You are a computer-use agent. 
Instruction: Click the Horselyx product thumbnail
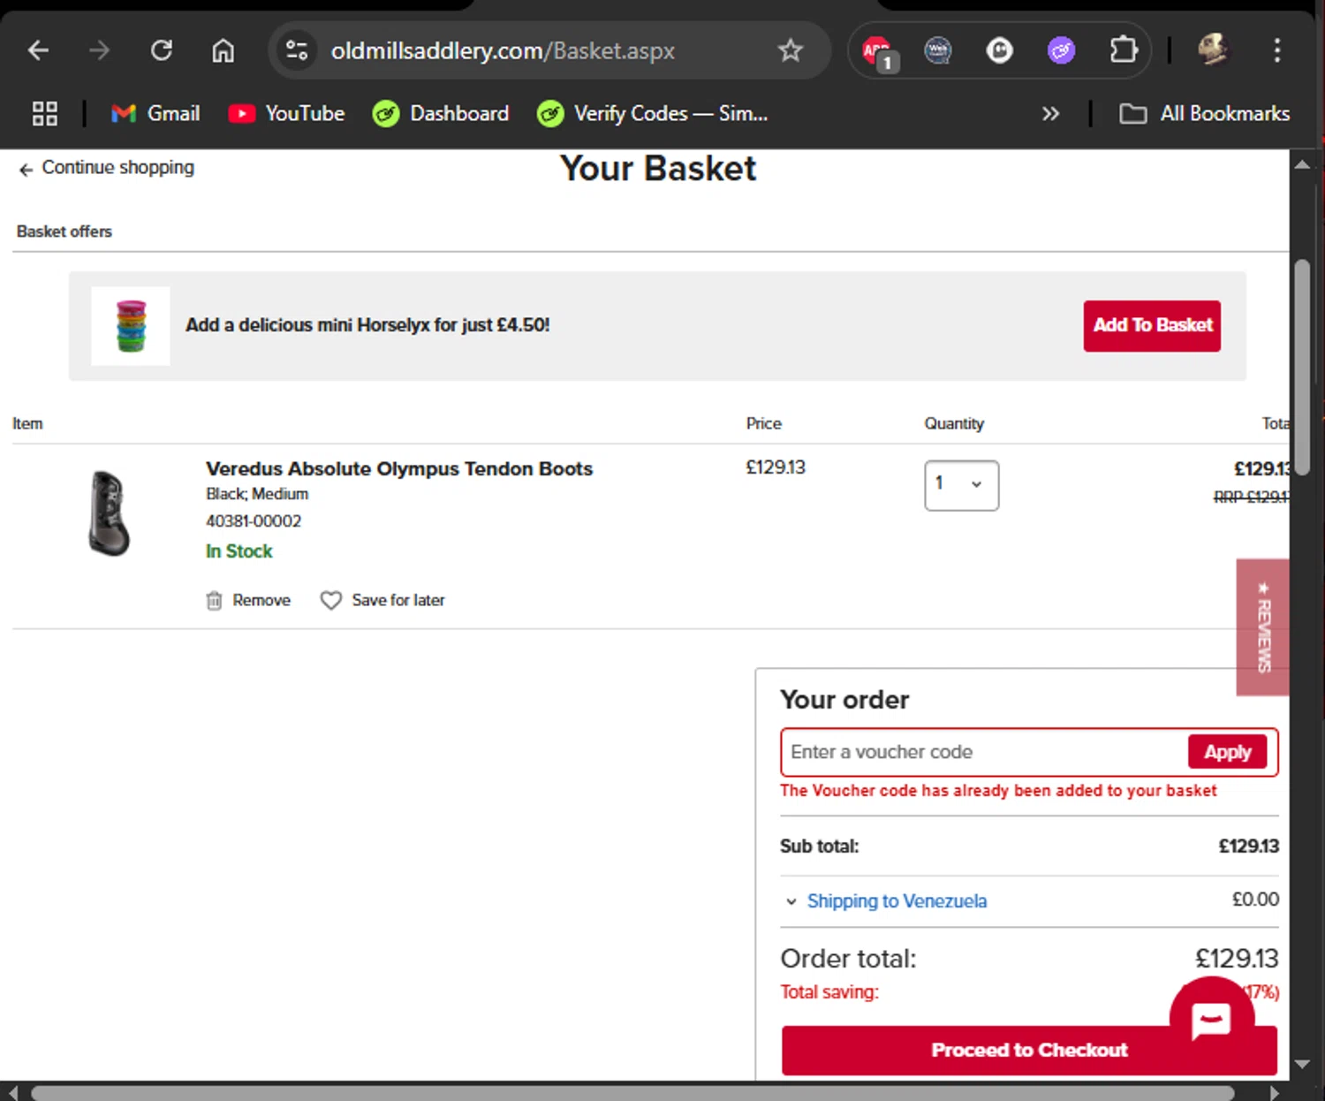(131, 326)
